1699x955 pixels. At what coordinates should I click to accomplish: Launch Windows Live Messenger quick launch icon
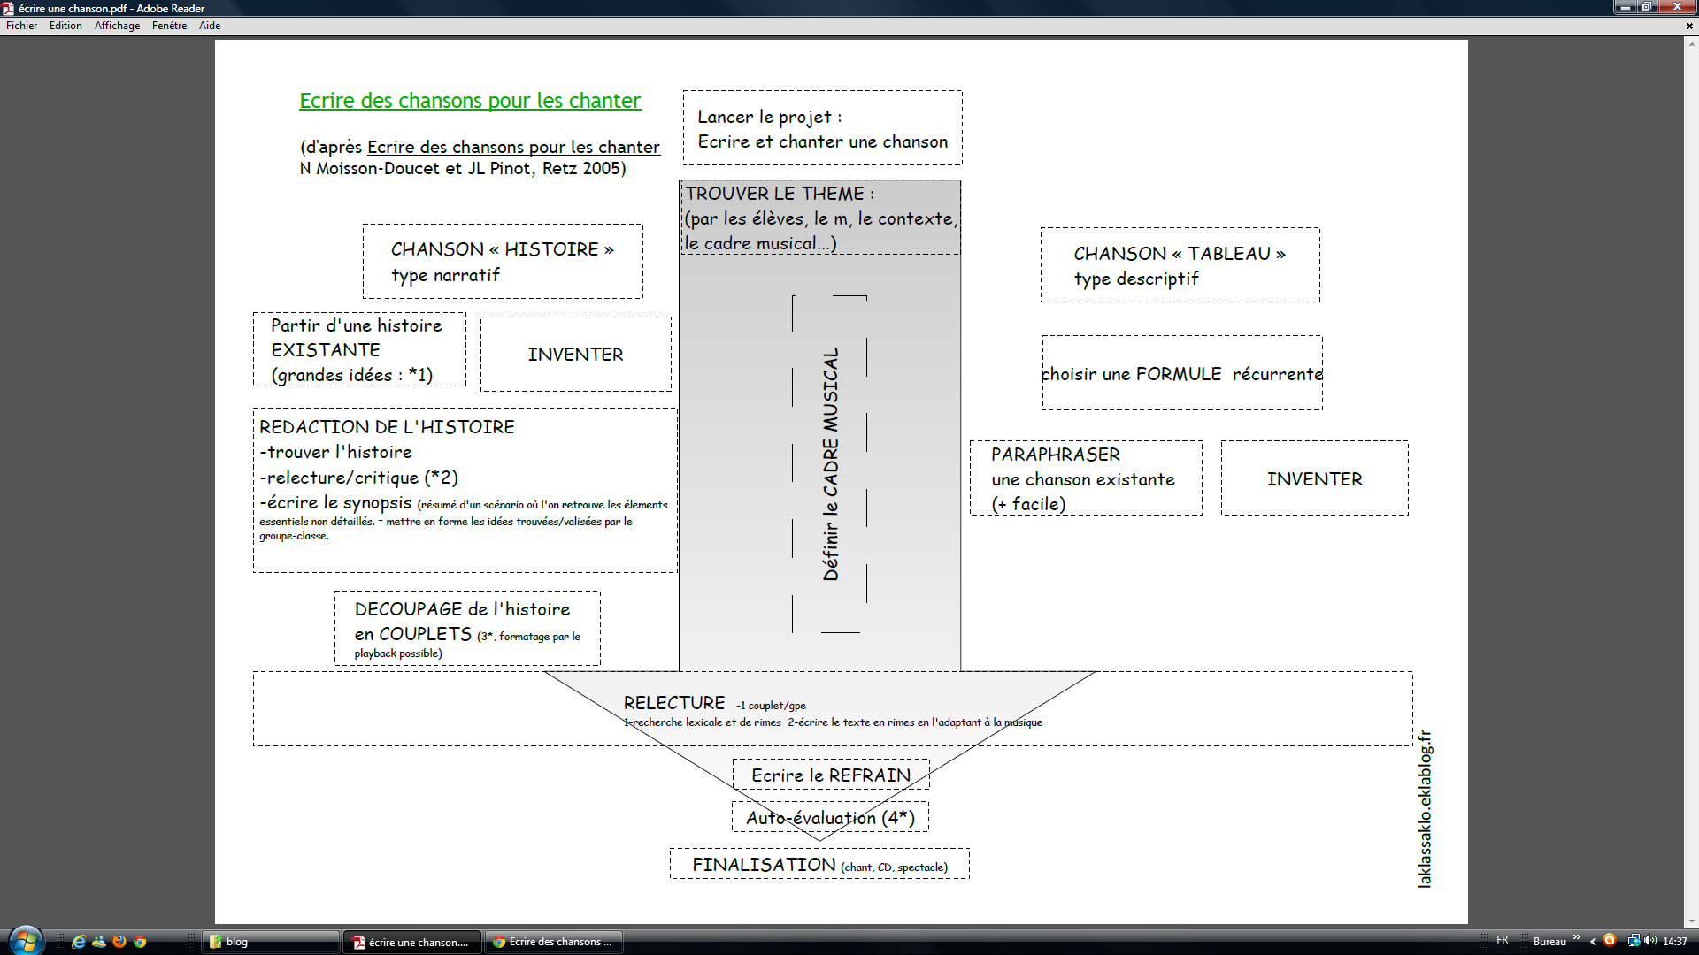pos(99,942)
